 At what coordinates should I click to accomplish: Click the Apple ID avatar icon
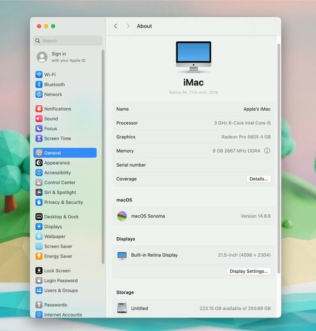42,57
